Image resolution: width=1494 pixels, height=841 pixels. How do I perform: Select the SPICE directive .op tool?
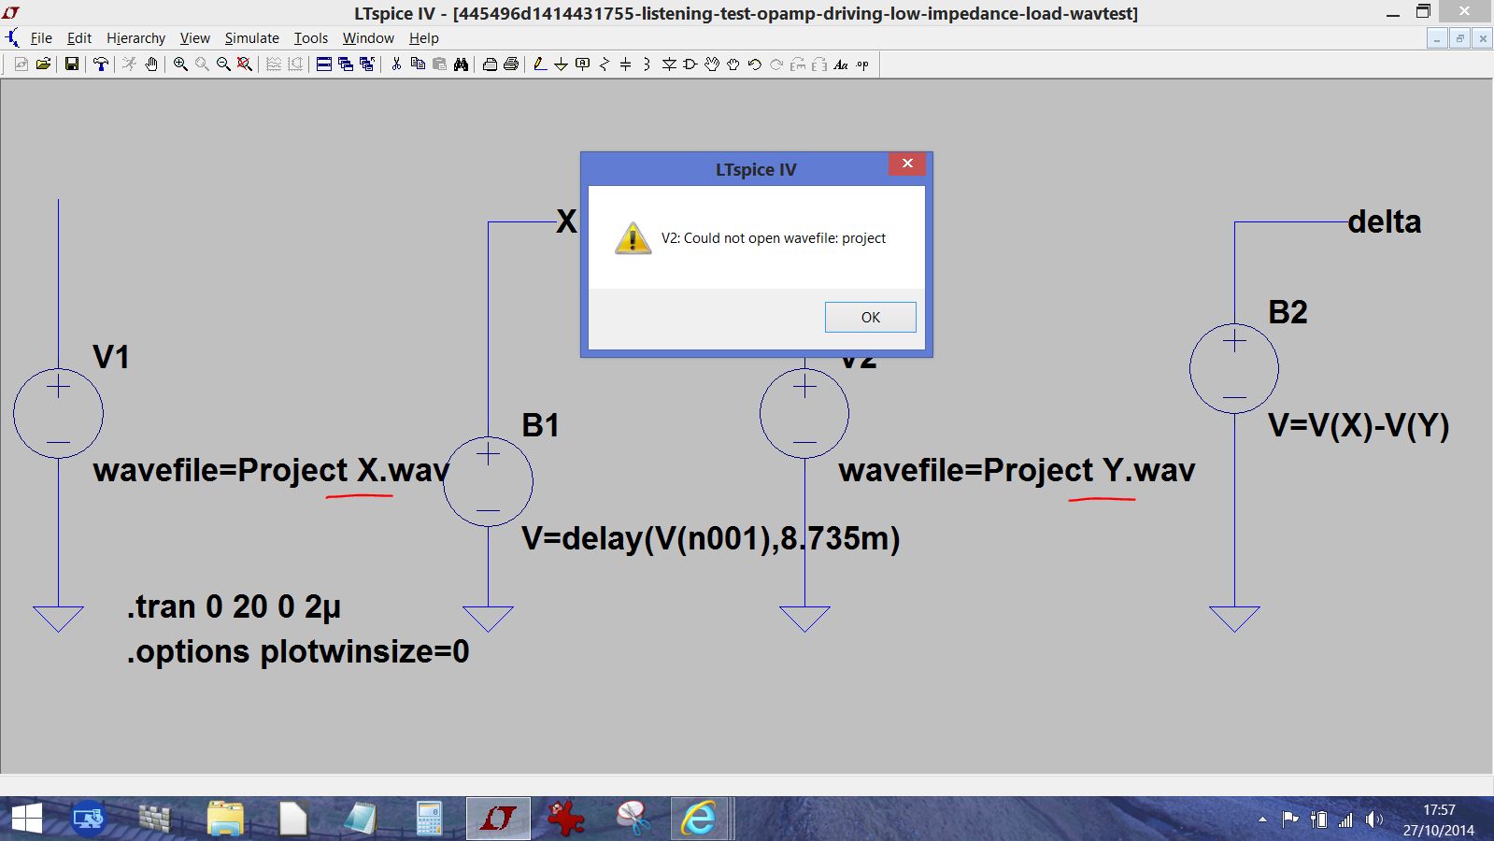pos(862,64)
